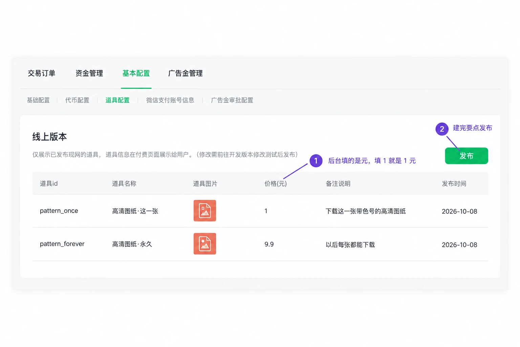520x347 pixels.
Task: Click the pattern_forever publish date 2026-10-08
Action: pos(459,245)
